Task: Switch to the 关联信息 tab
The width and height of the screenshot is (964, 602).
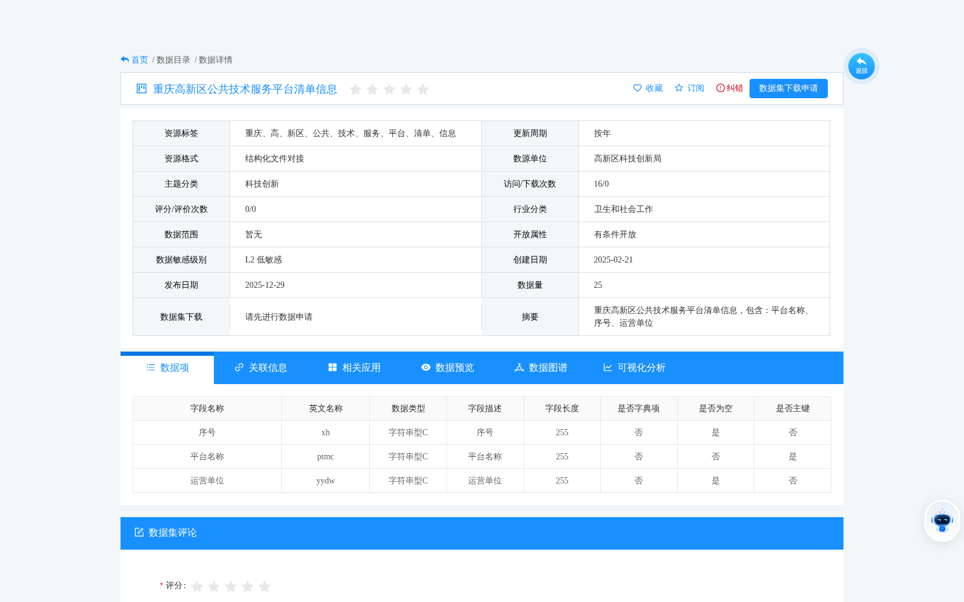Action: (261, 368)
